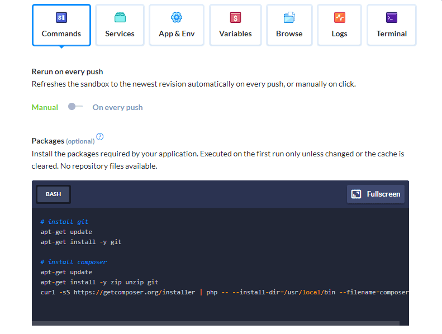Click the help question mark beside Packages
This screenshot has width=442, height=334.
pyautogui.click(x=100, y=137)
